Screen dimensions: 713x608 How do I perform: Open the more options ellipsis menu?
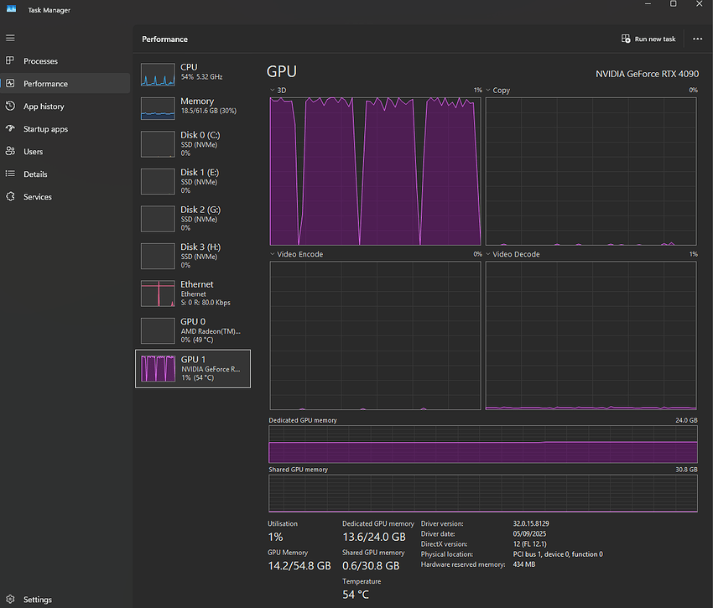coord(697,39)
